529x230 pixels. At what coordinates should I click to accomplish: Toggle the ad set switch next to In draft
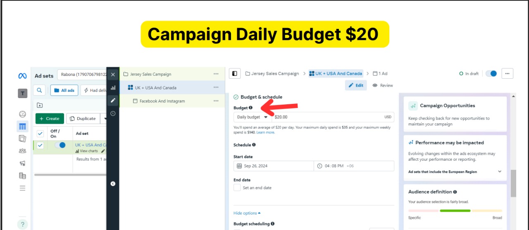[x=491, y=74]
